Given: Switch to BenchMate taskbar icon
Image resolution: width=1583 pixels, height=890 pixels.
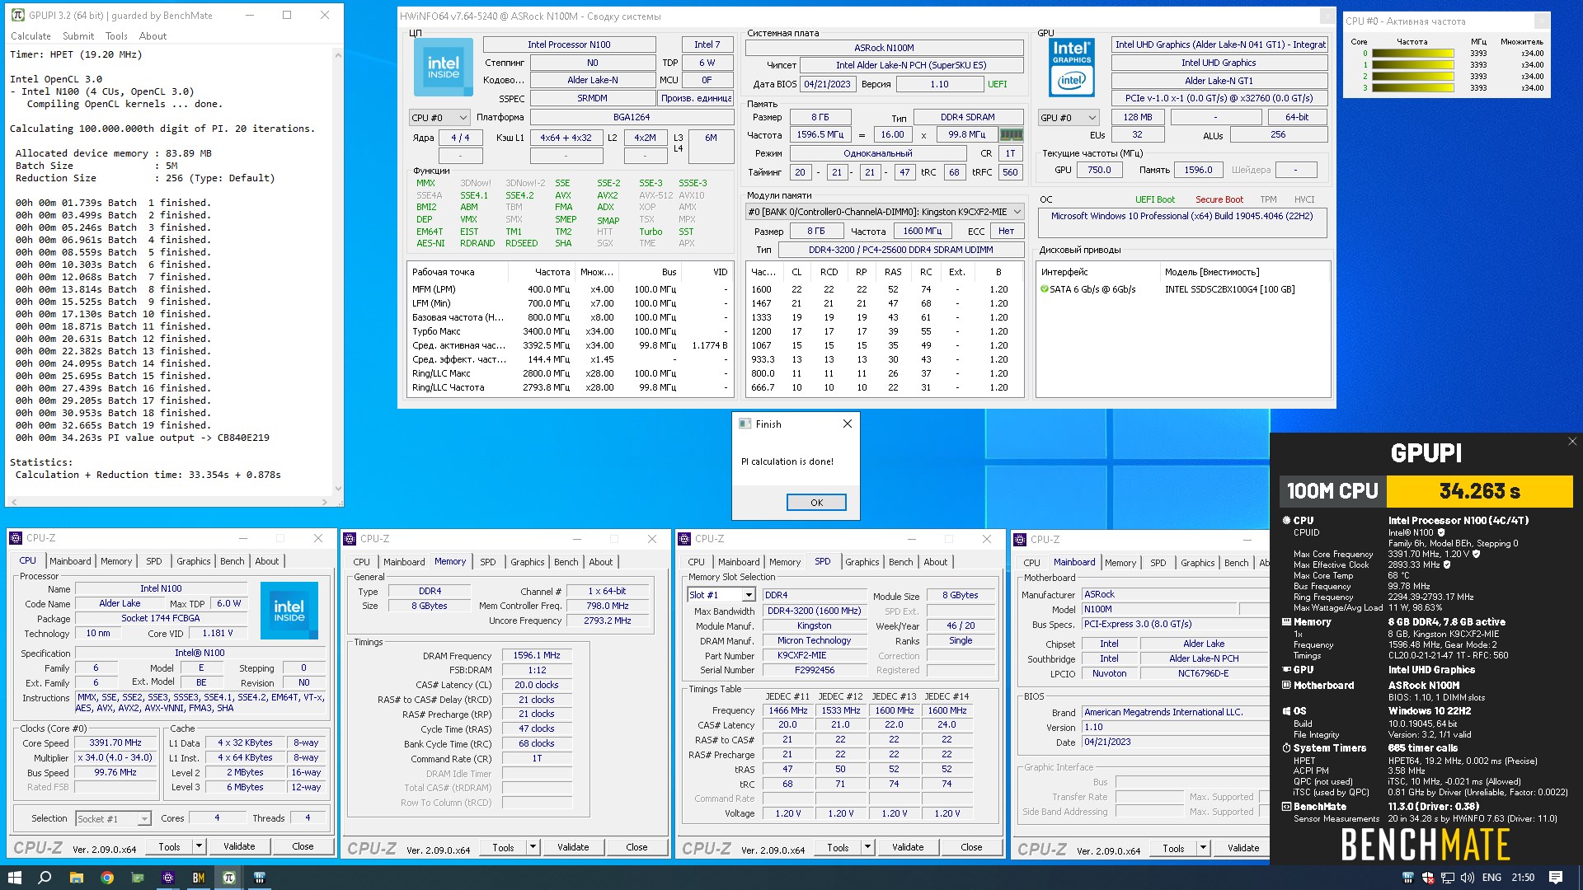Looking at the screenshot, I should (199, 878).
